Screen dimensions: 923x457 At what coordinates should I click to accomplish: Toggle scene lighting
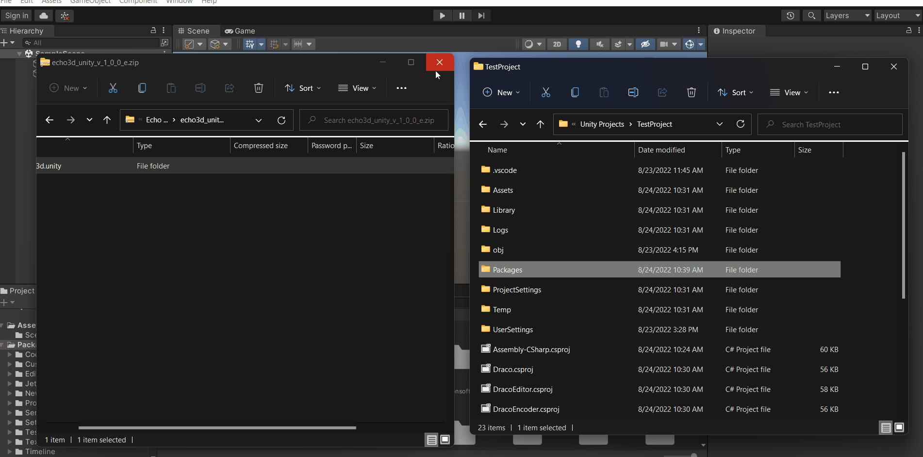click(578, 44)
